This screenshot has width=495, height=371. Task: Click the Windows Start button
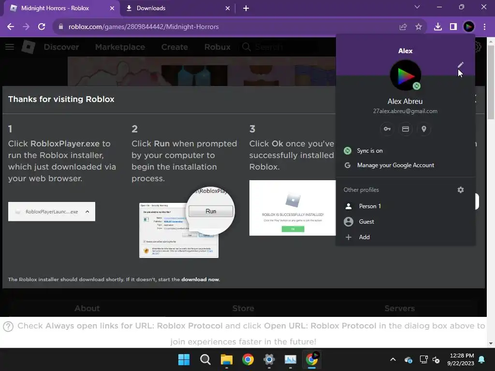(x=184, y=359)
